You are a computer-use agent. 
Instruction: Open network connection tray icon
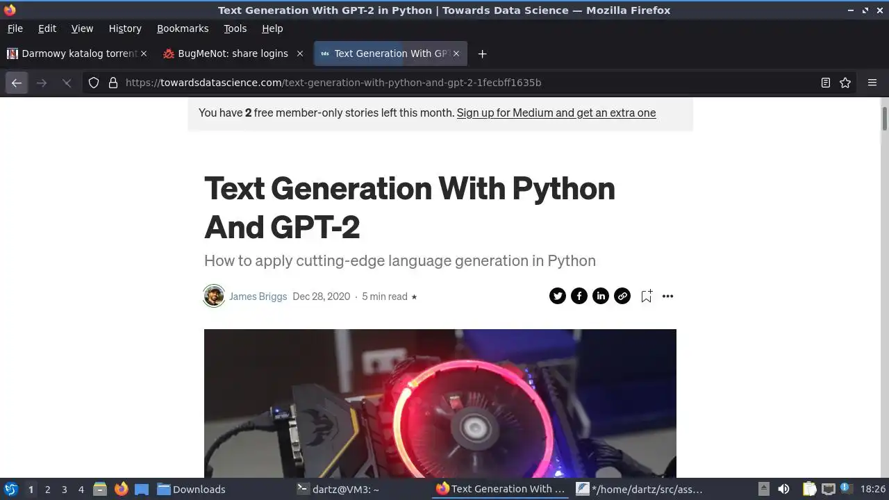tap(828, 489)
